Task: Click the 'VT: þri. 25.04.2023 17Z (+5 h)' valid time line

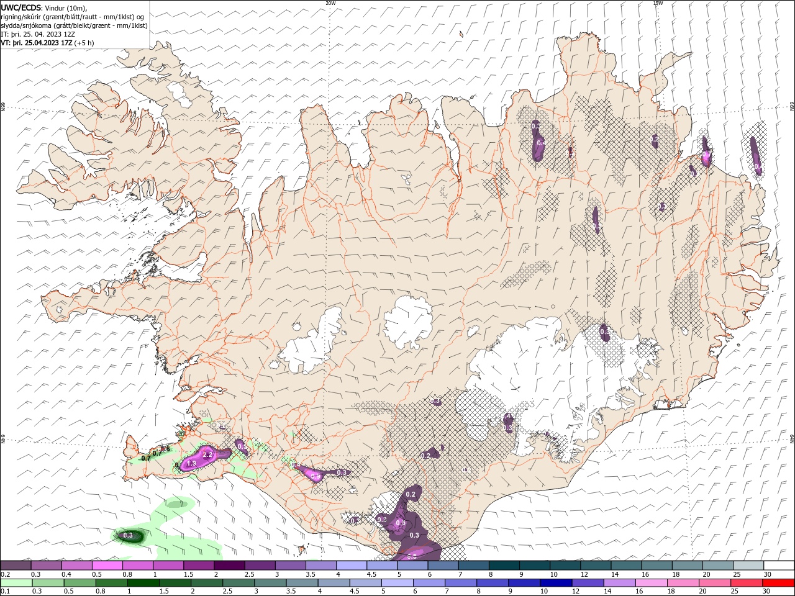Action: 48,43
